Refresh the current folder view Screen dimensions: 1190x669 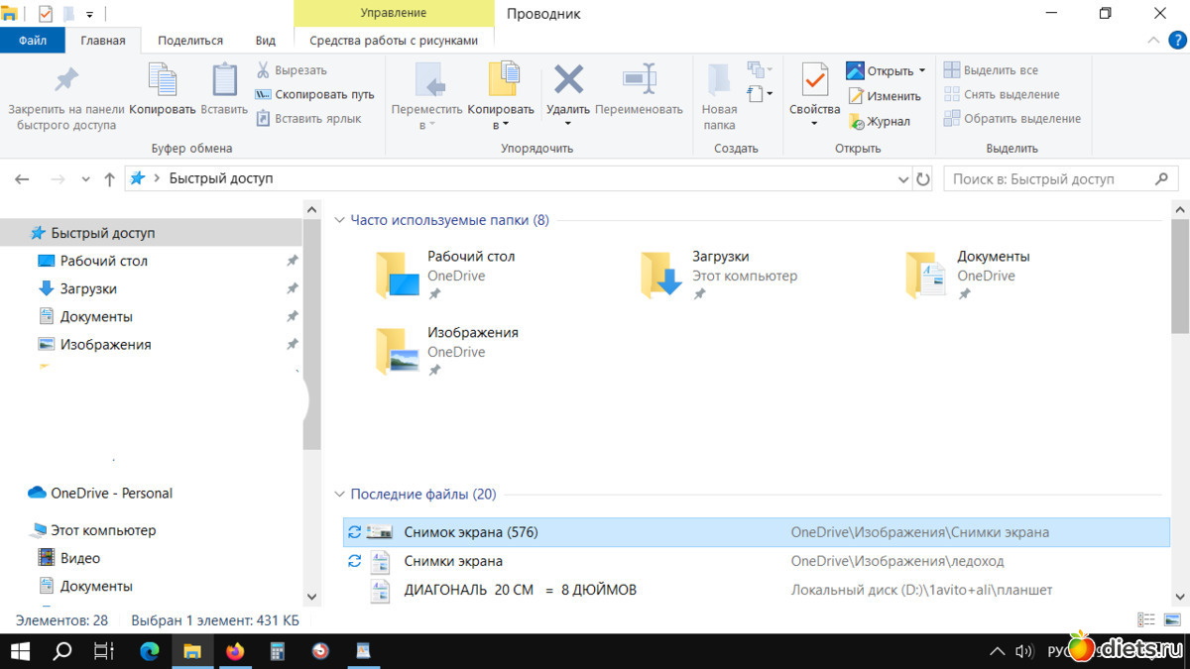(x=923, y=179)
